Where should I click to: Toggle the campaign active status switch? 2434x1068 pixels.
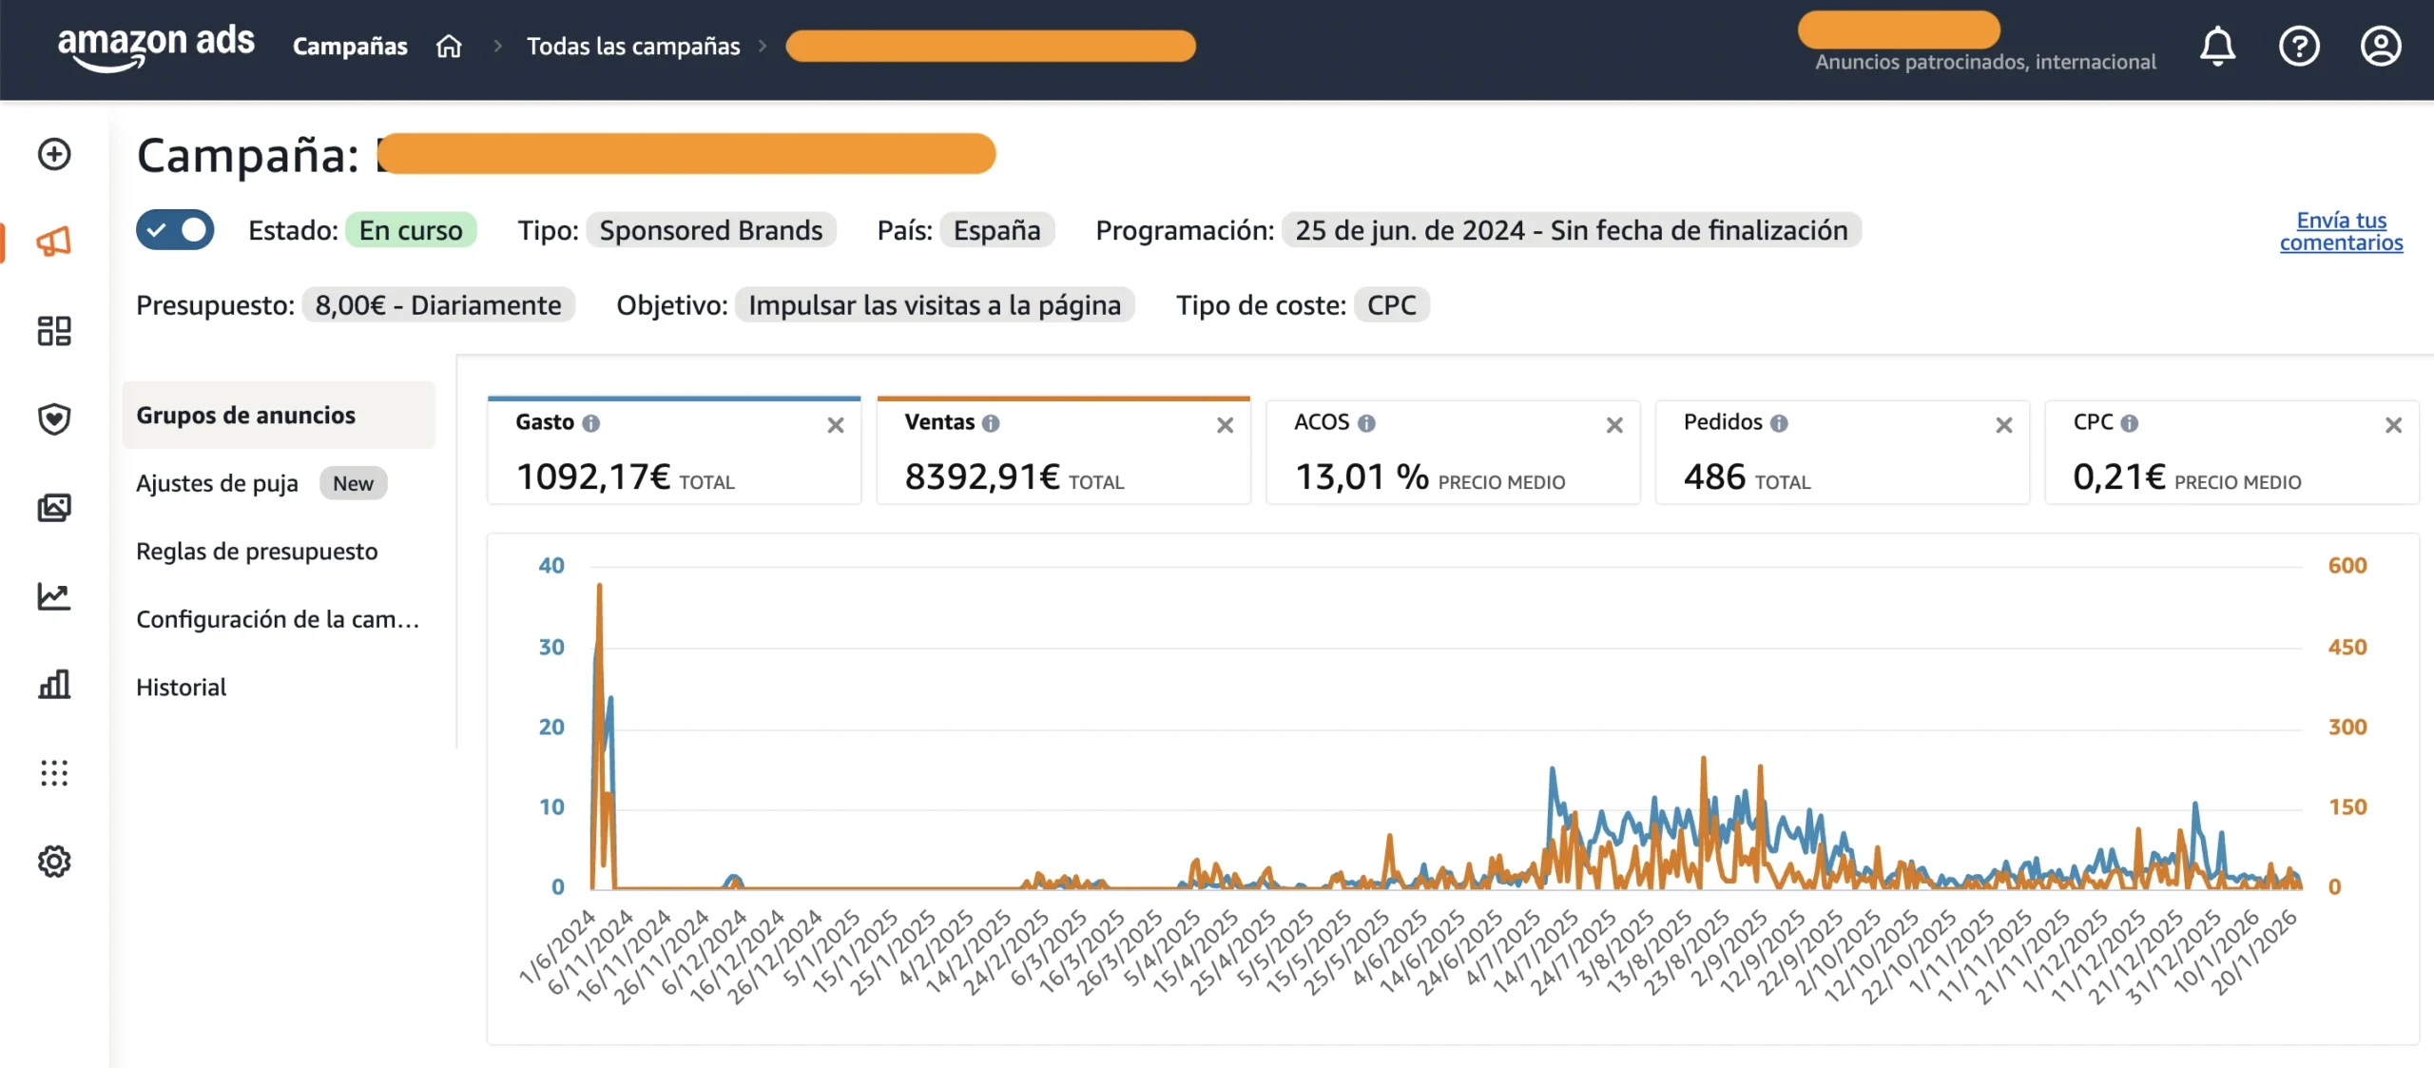pyautogui.click(x=175, y=230)
